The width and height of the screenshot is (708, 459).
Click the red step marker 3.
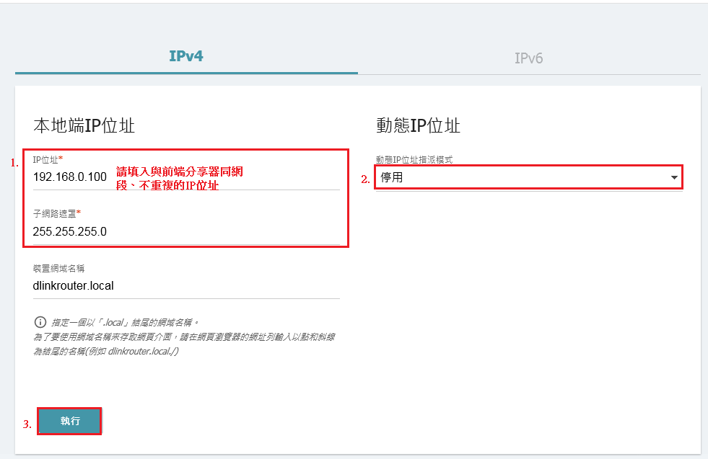tap(27, 424)
